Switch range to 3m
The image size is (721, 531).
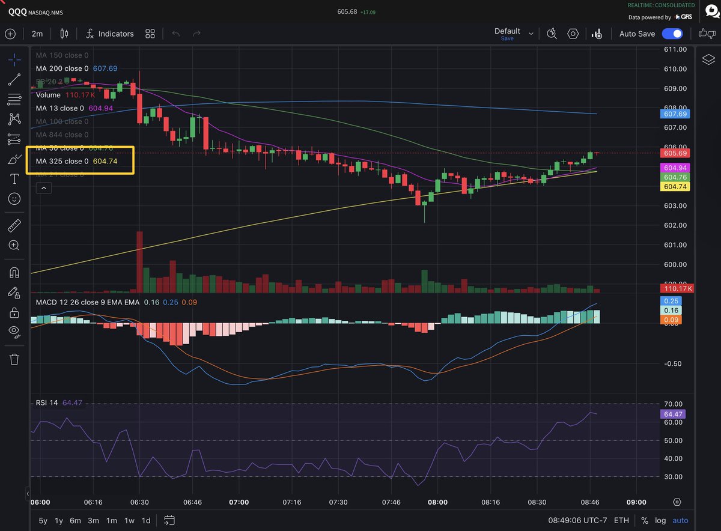(93, 520)
